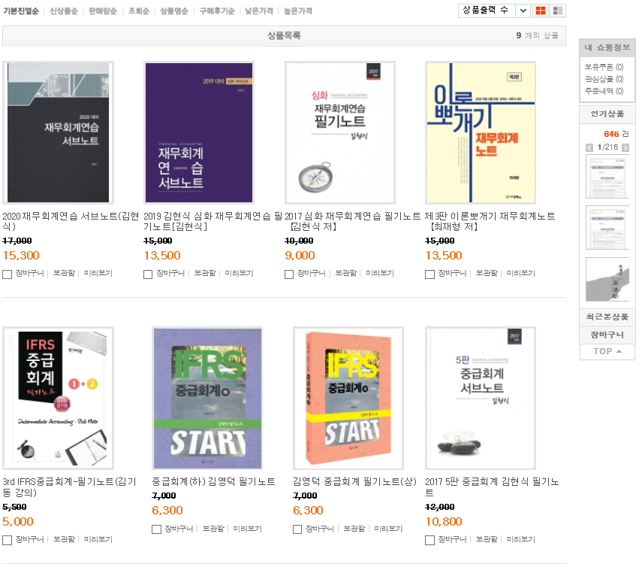Click 미리보기 for 2017 심화 재무회계연습 필기노트
Screen dimensions: 642x567
[379, 273]
